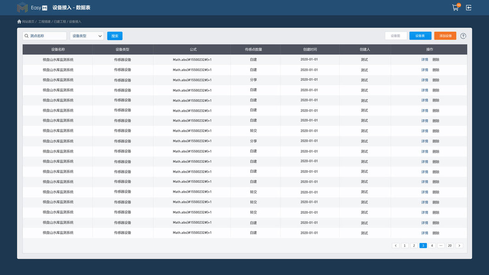The image size is (489, 275).
Task: Go to previous page arrow
Action: pyautogui.click(x=396, y=246)
